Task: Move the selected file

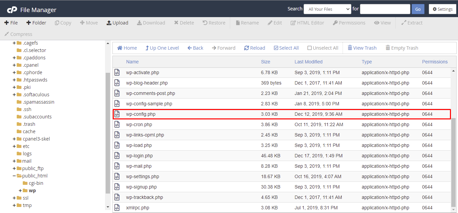Action: point(89,22)
